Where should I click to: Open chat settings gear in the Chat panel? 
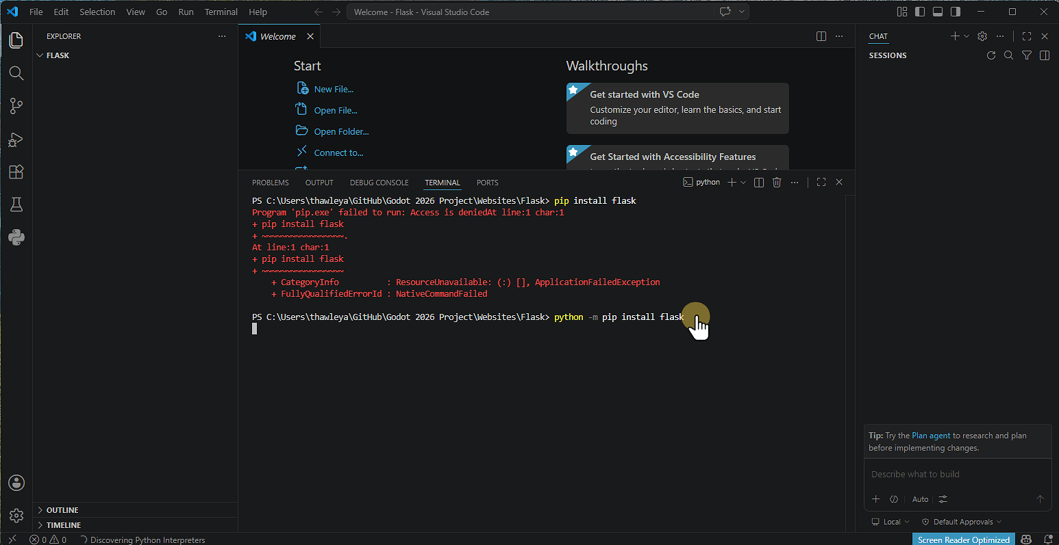[x=982, y=36]
